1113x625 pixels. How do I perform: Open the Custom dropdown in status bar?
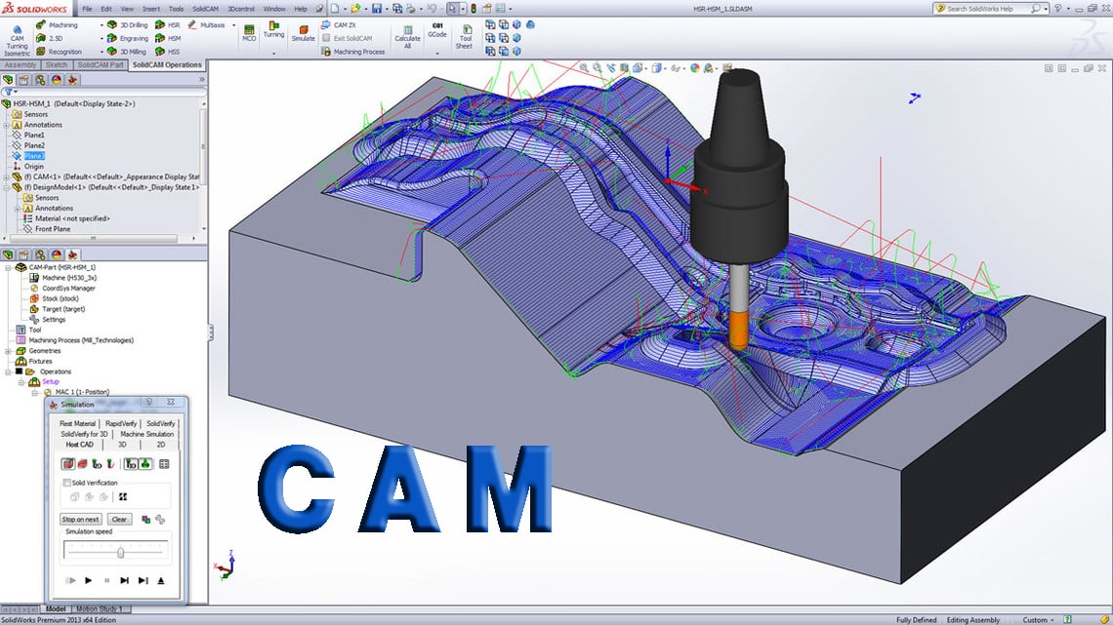click(x=1038, y=620)
